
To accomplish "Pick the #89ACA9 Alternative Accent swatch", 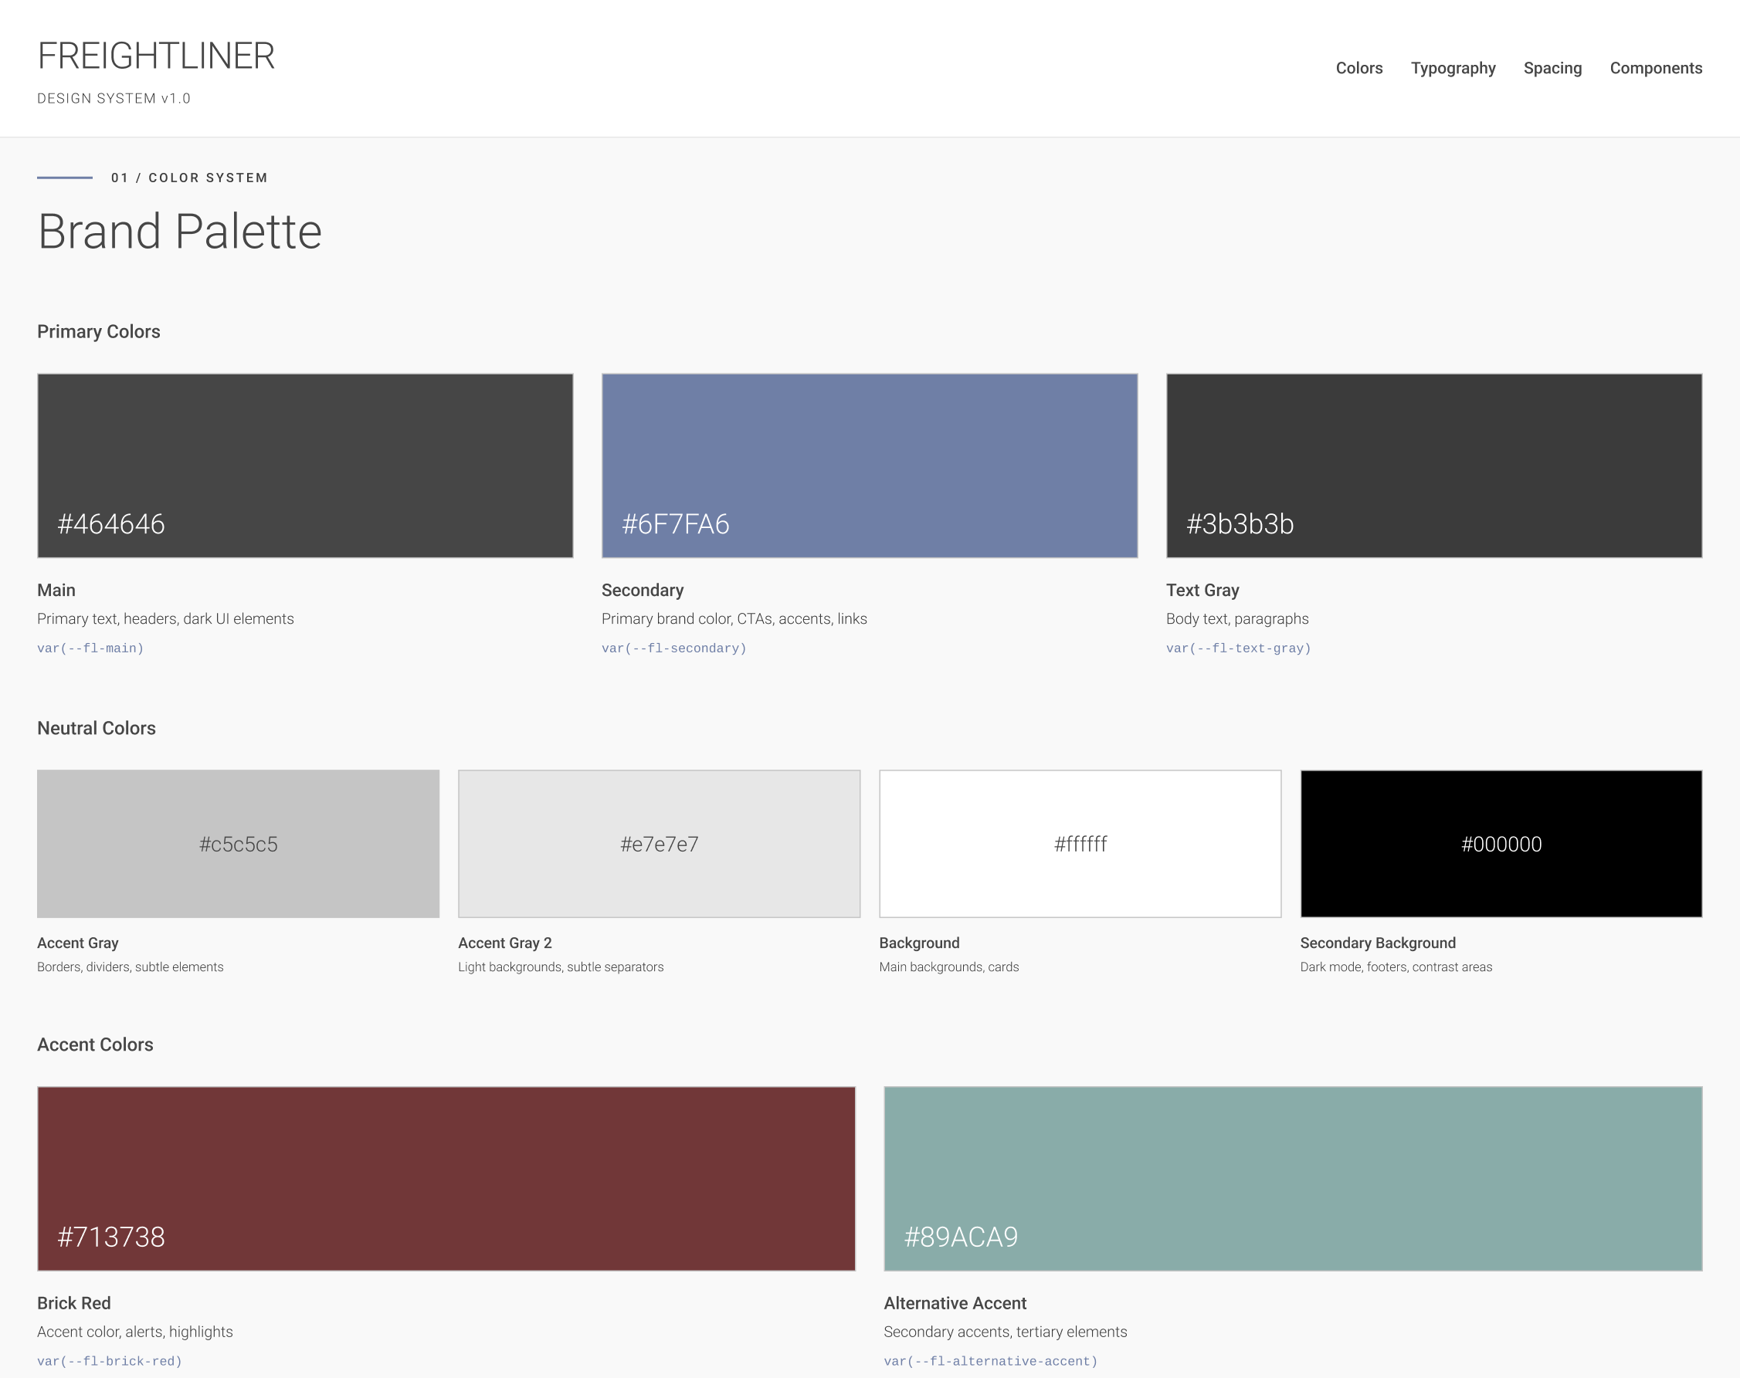I will (x=1292, y=1178).
